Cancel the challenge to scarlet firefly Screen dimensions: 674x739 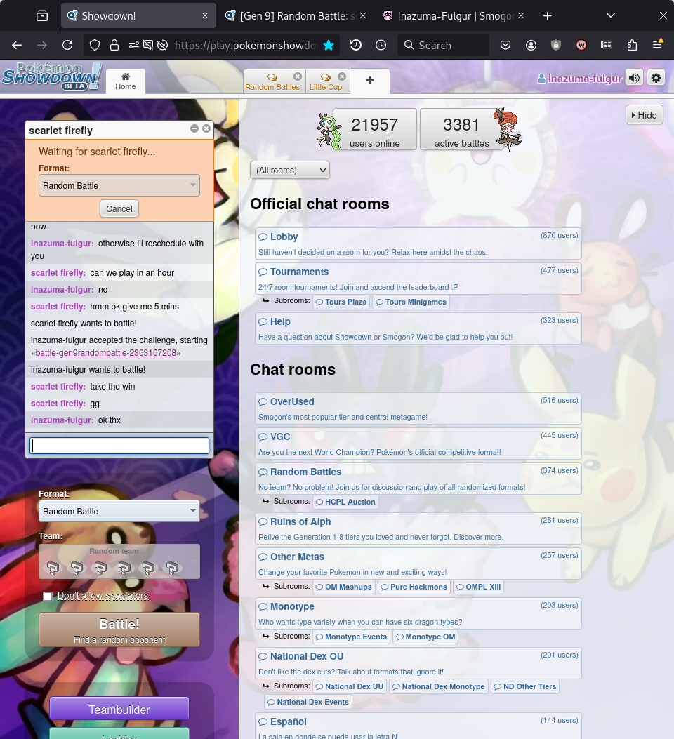[x=119, y=208]
